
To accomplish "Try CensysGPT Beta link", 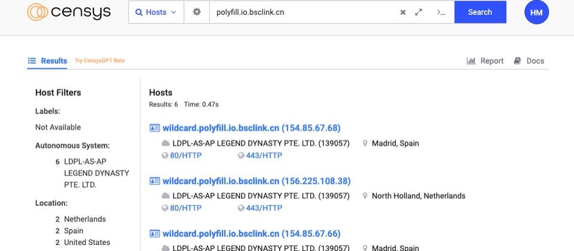I will coord(100,61).
